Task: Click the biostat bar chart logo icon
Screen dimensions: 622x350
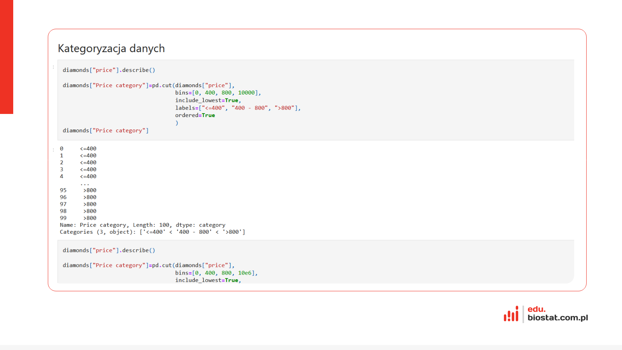Action: click(511, 314)
